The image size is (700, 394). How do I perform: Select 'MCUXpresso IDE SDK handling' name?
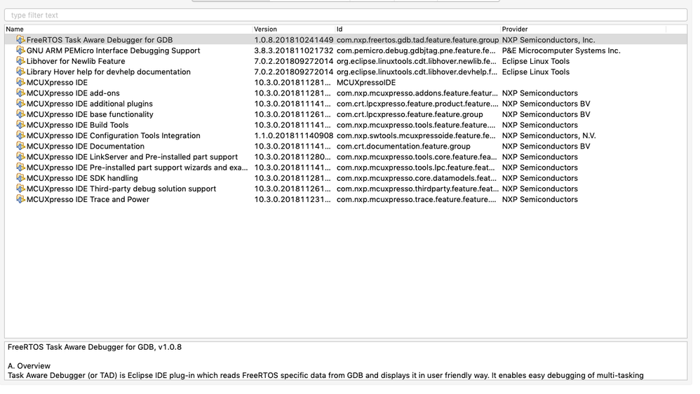(x=82, y=179)
